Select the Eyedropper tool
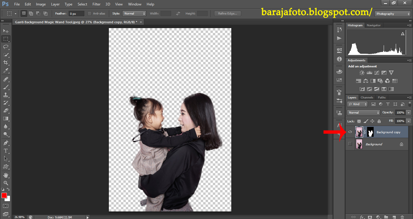This screenshot has width=413, height=219. [x=6, y=70]
